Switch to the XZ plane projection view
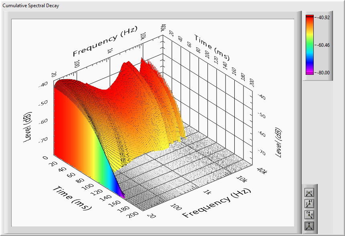Image resolution: width=345 pixels, height=236 pixels. [x=309, y=204]
